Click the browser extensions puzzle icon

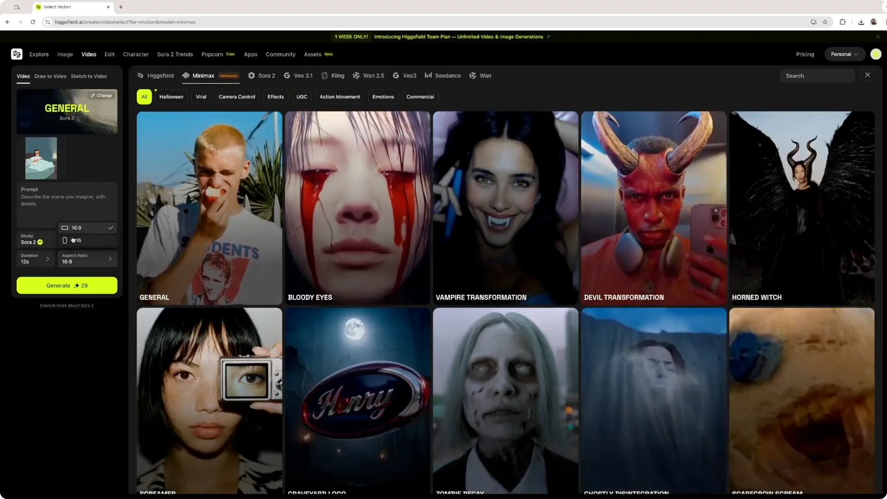pyautogui.click(x=843, y=22)
